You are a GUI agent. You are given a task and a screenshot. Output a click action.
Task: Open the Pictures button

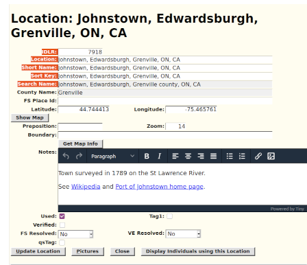(x=88, y=251)
